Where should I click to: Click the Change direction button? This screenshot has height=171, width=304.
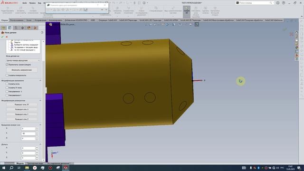pyautogui.click(x=22, y=70)
